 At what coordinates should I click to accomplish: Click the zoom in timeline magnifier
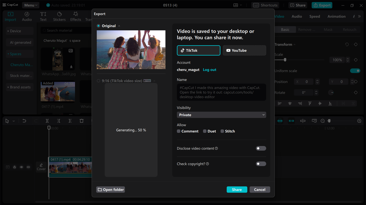click(359, 121)
